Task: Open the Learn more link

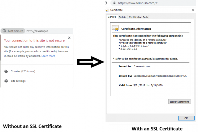Action: point(48,56)
